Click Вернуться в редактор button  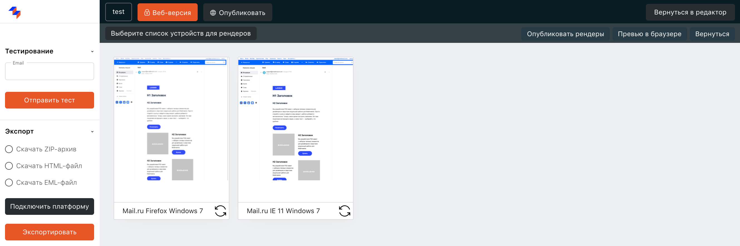pos(690,12)
